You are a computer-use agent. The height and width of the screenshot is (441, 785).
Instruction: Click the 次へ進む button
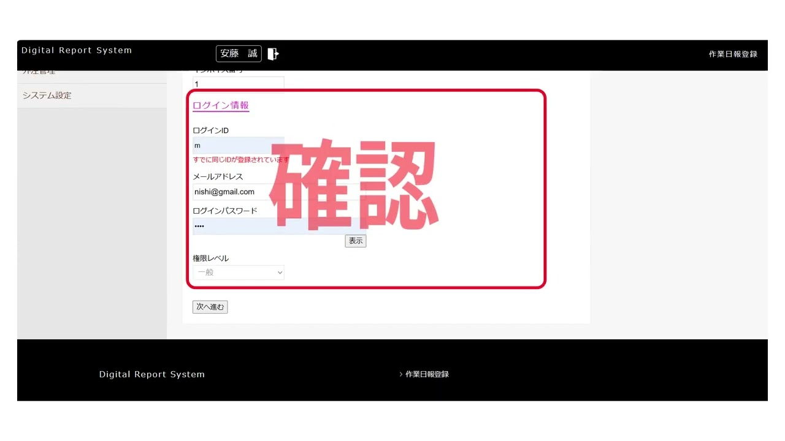pos(210,307)
